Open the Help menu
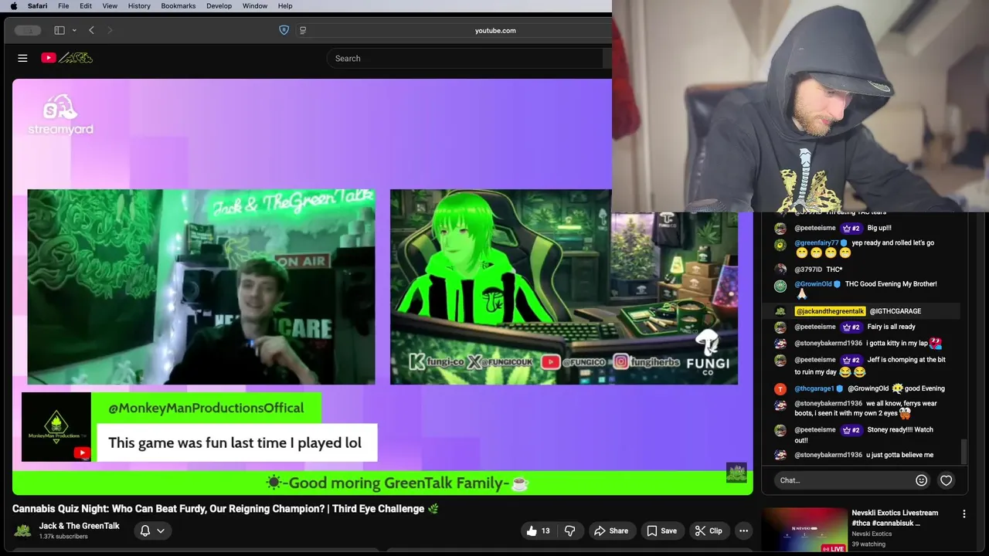 285,5
